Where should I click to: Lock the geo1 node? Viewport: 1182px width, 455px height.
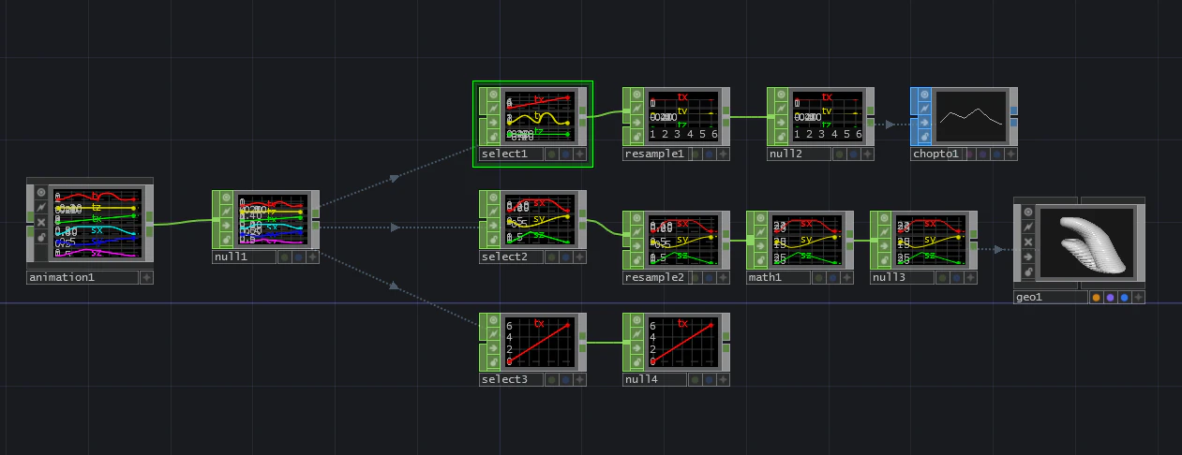coord(1027,272)
